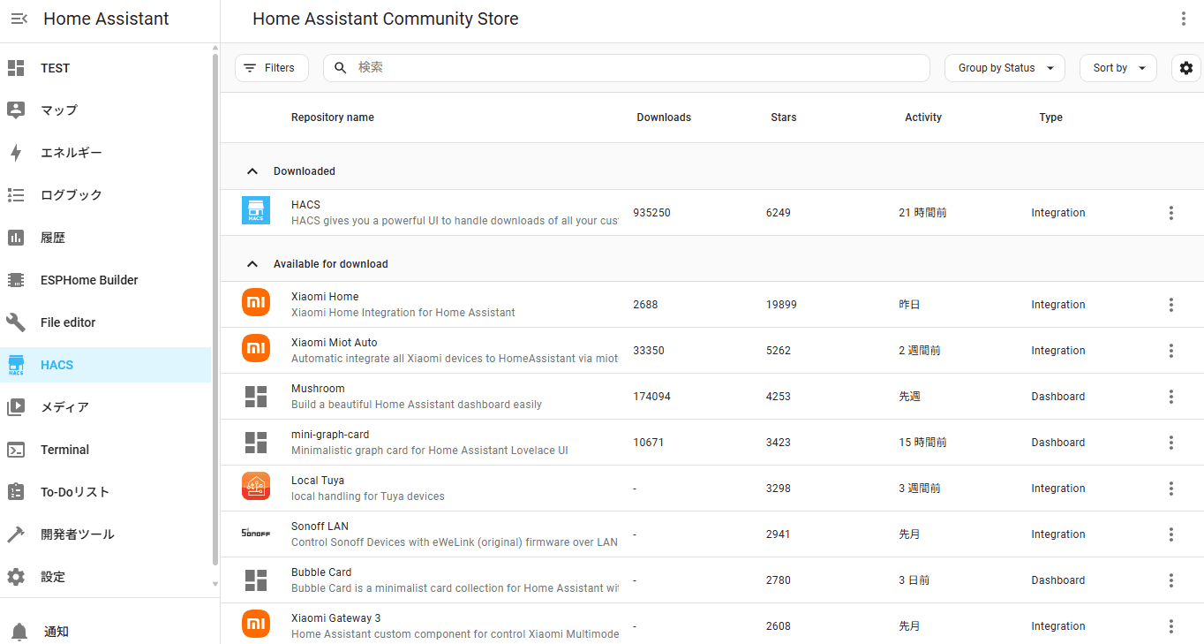Screen dimensions: 1204x644
Task: Open the Mushroom row overflow menu
Action: point(1171,397)
